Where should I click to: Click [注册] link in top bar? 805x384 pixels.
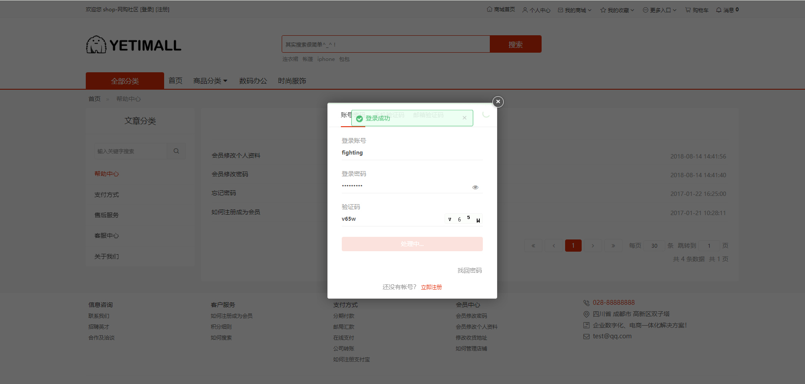click(162, 10)
